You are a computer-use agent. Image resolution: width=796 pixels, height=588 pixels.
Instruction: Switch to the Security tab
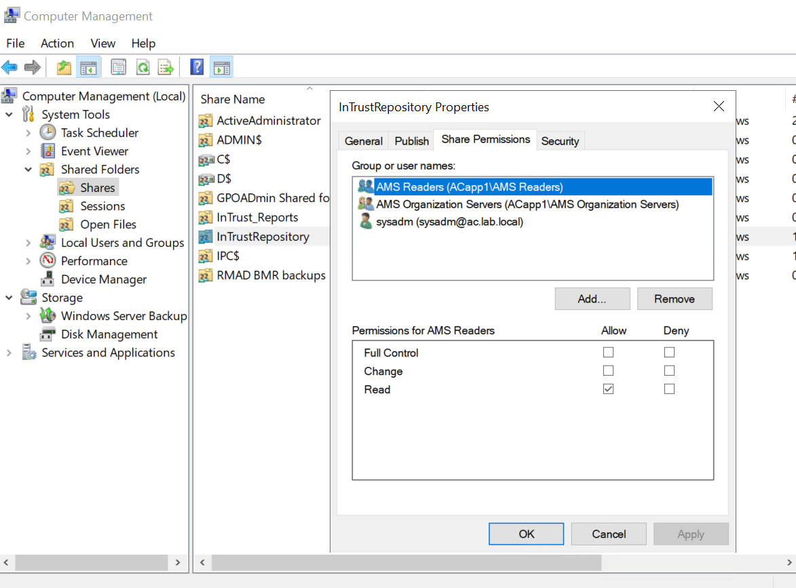coord(560,141)
